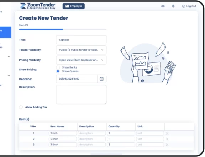Viewport: 205px width, 157px height.
Task: Click the Log Out link
Action: click(189, 6)
